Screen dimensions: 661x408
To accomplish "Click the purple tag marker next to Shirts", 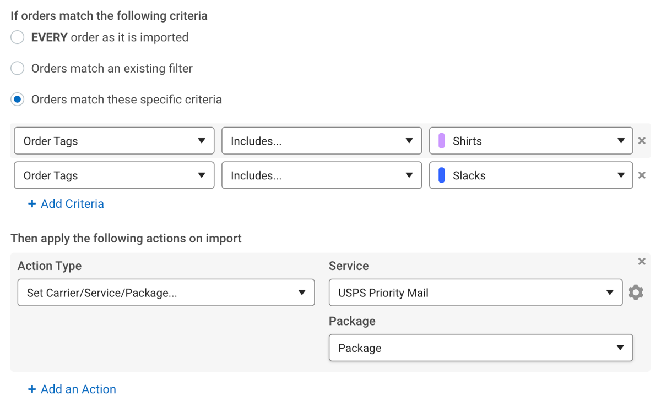I will (x=441, y=140).
